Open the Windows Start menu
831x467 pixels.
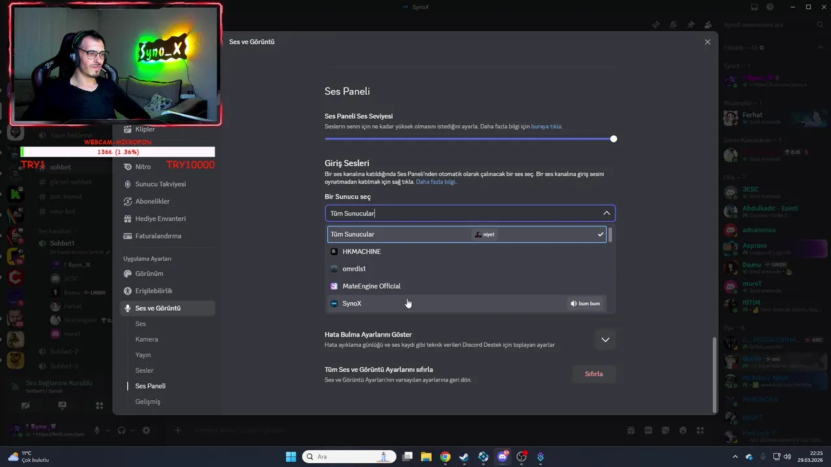pos(291,457)
